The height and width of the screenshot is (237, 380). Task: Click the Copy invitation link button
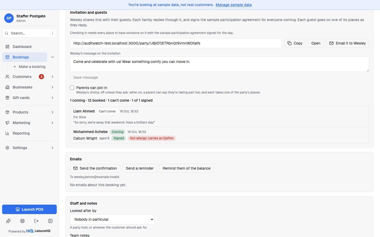[x=295, y=43]
